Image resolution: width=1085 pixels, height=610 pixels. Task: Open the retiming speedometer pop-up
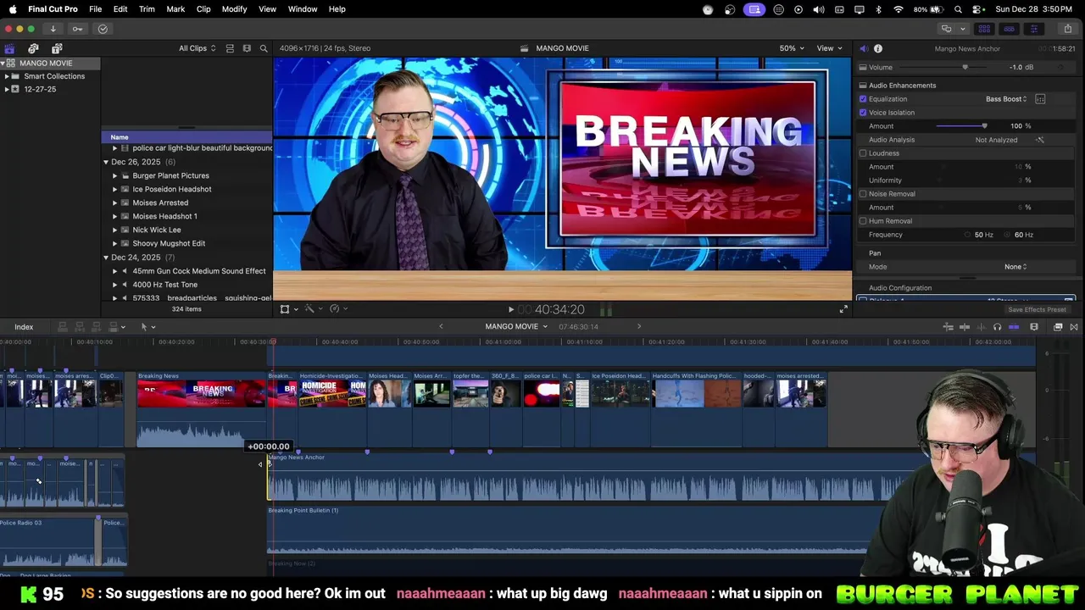(338, 309)
